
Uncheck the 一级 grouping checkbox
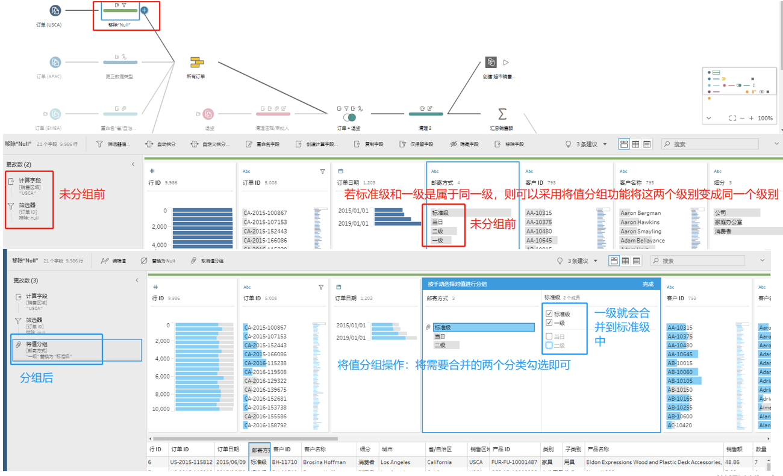(x=549, y=323)
